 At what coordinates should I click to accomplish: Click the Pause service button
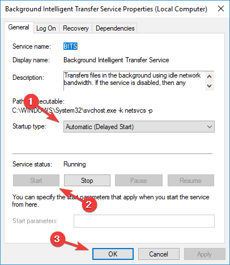click(139, 181)
